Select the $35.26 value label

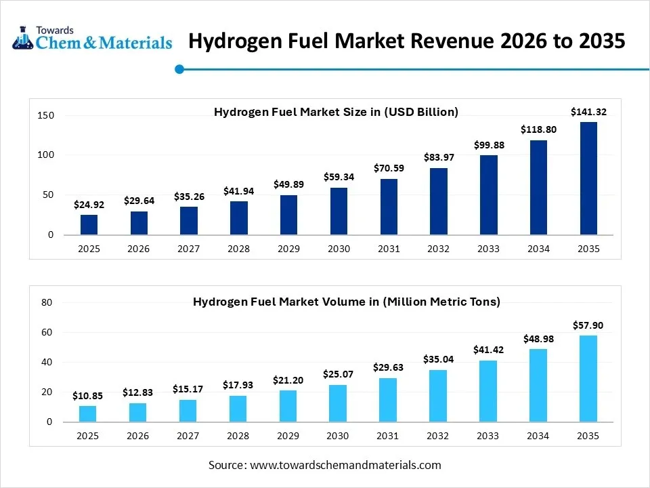click(x=189, y=197)
